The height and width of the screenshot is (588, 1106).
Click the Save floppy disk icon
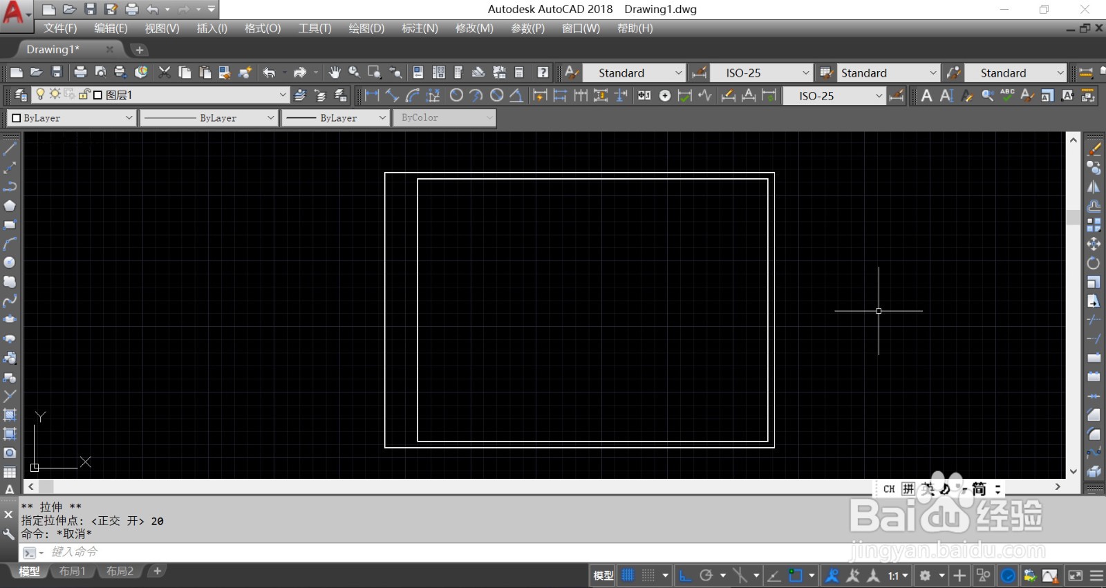[x=57, y=73]
